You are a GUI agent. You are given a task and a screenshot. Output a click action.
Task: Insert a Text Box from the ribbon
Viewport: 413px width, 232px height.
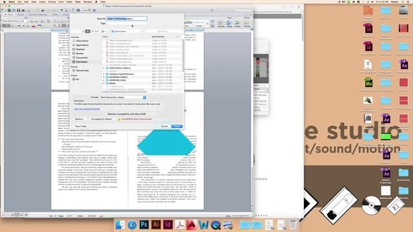point(221,24)
